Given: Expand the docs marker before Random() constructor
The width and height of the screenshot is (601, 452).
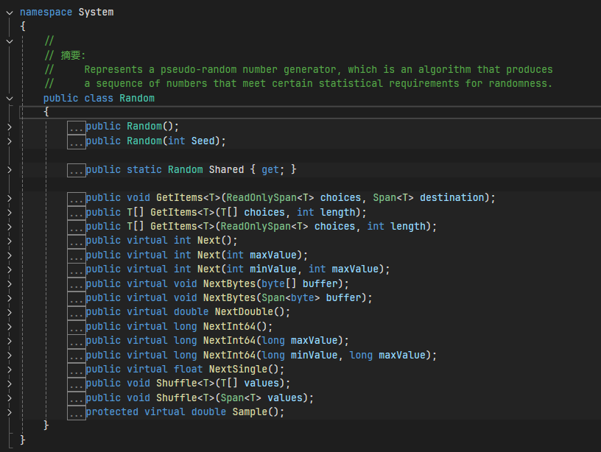Looking at the screenshot, I should click(76, 126).
